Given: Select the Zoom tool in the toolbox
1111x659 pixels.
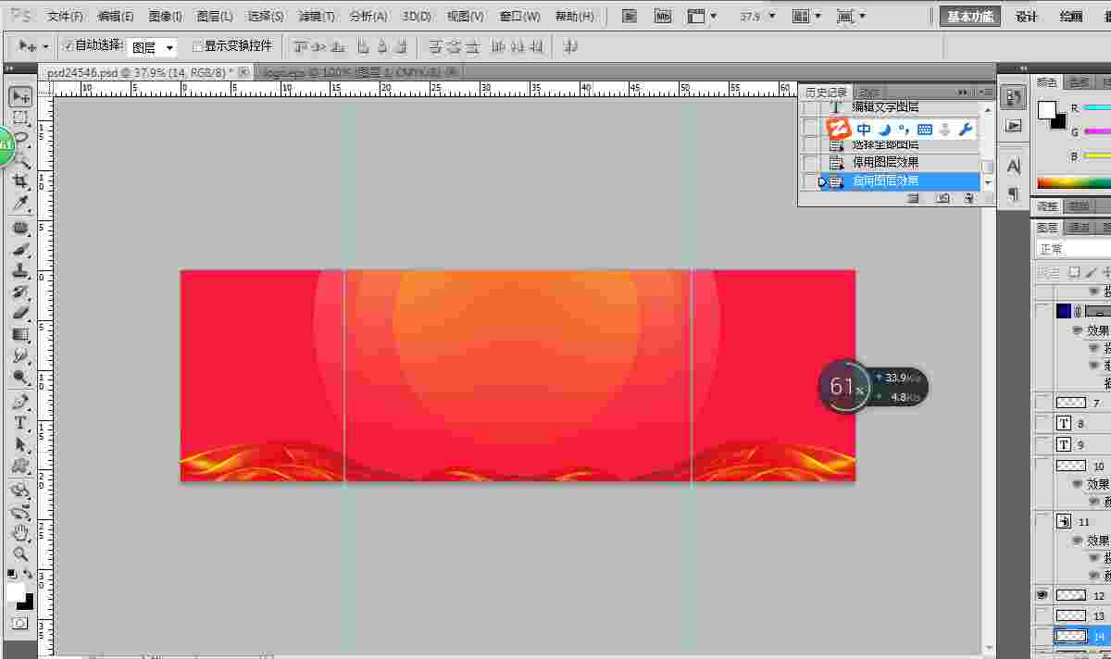Looking at the screenshot, I should point(20,554).
